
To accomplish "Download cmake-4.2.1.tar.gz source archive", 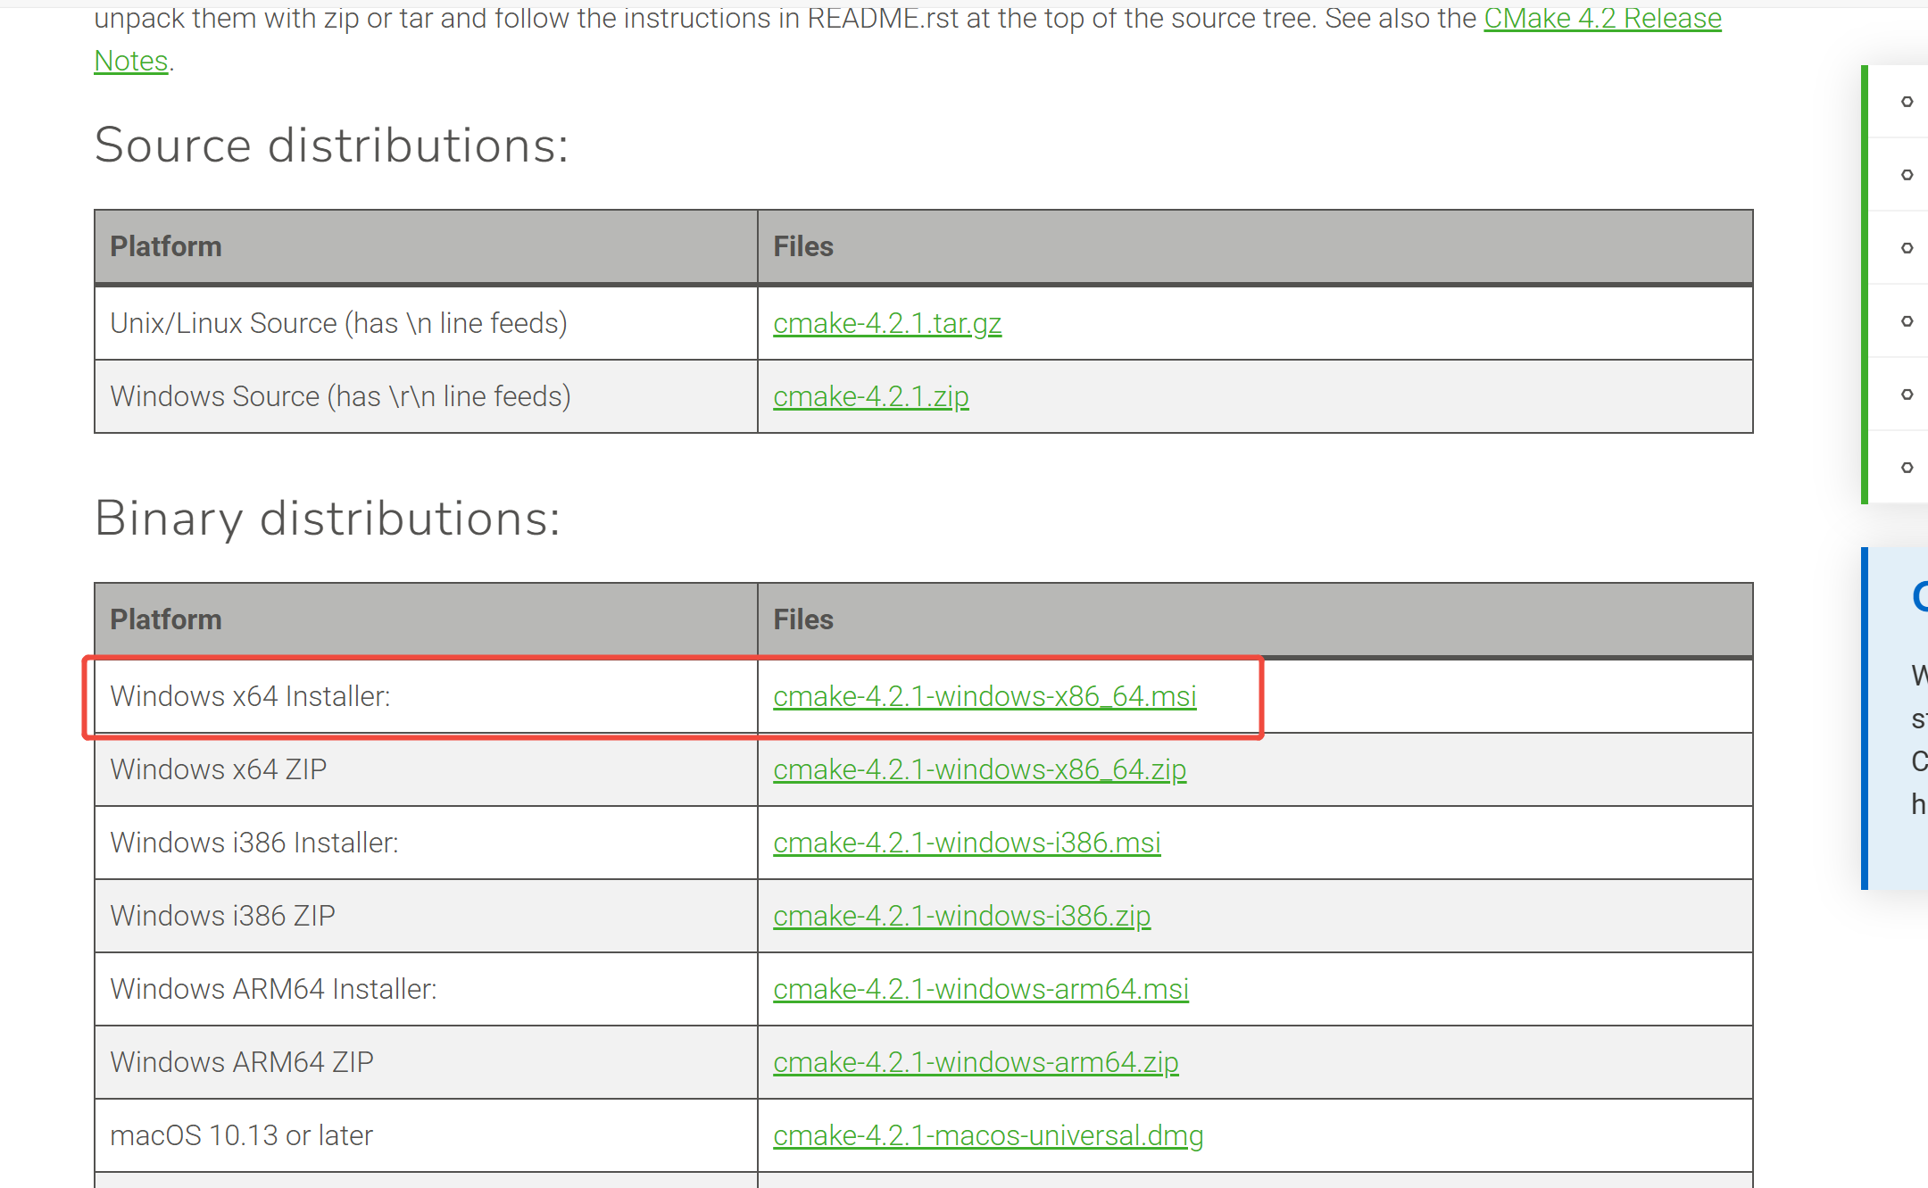I will coord(886,323).
